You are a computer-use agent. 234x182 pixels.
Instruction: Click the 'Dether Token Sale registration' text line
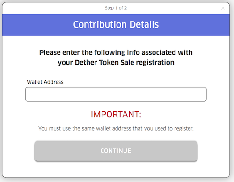point(116,63)
